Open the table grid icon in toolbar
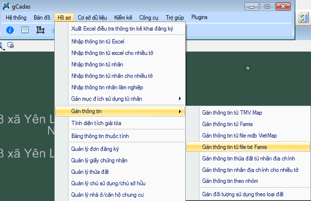311x201 pixels. 25,30
